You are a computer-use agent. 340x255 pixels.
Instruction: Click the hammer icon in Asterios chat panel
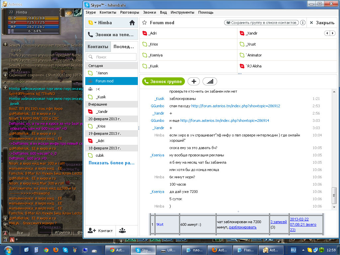pyautogui.click(x=5, y=225)
